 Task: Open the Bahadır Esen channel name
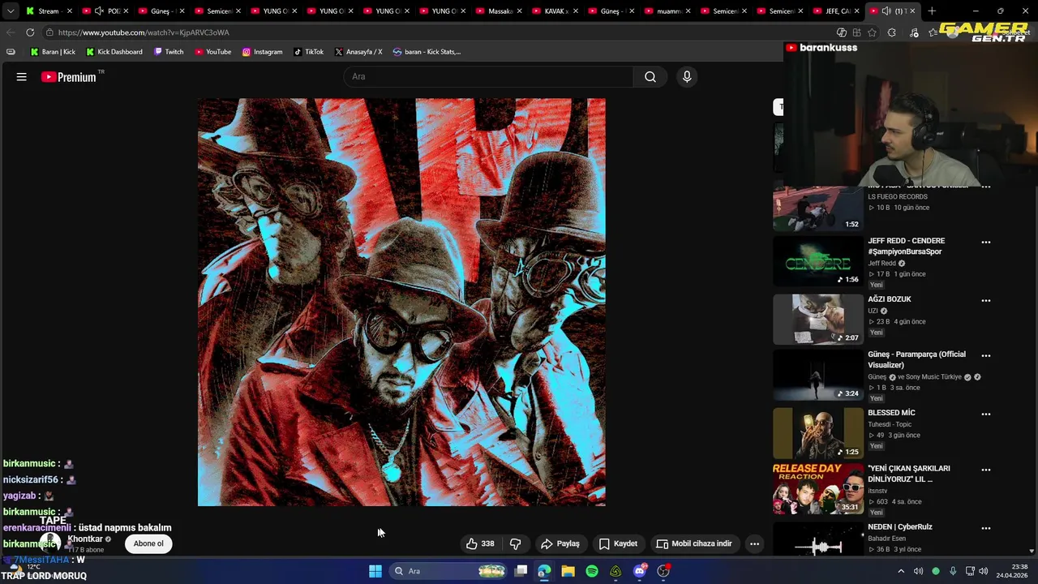tap(888, 539)
